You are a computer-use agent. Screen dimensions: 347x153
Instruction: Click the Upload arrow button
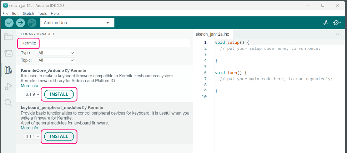tap(20, 22)
